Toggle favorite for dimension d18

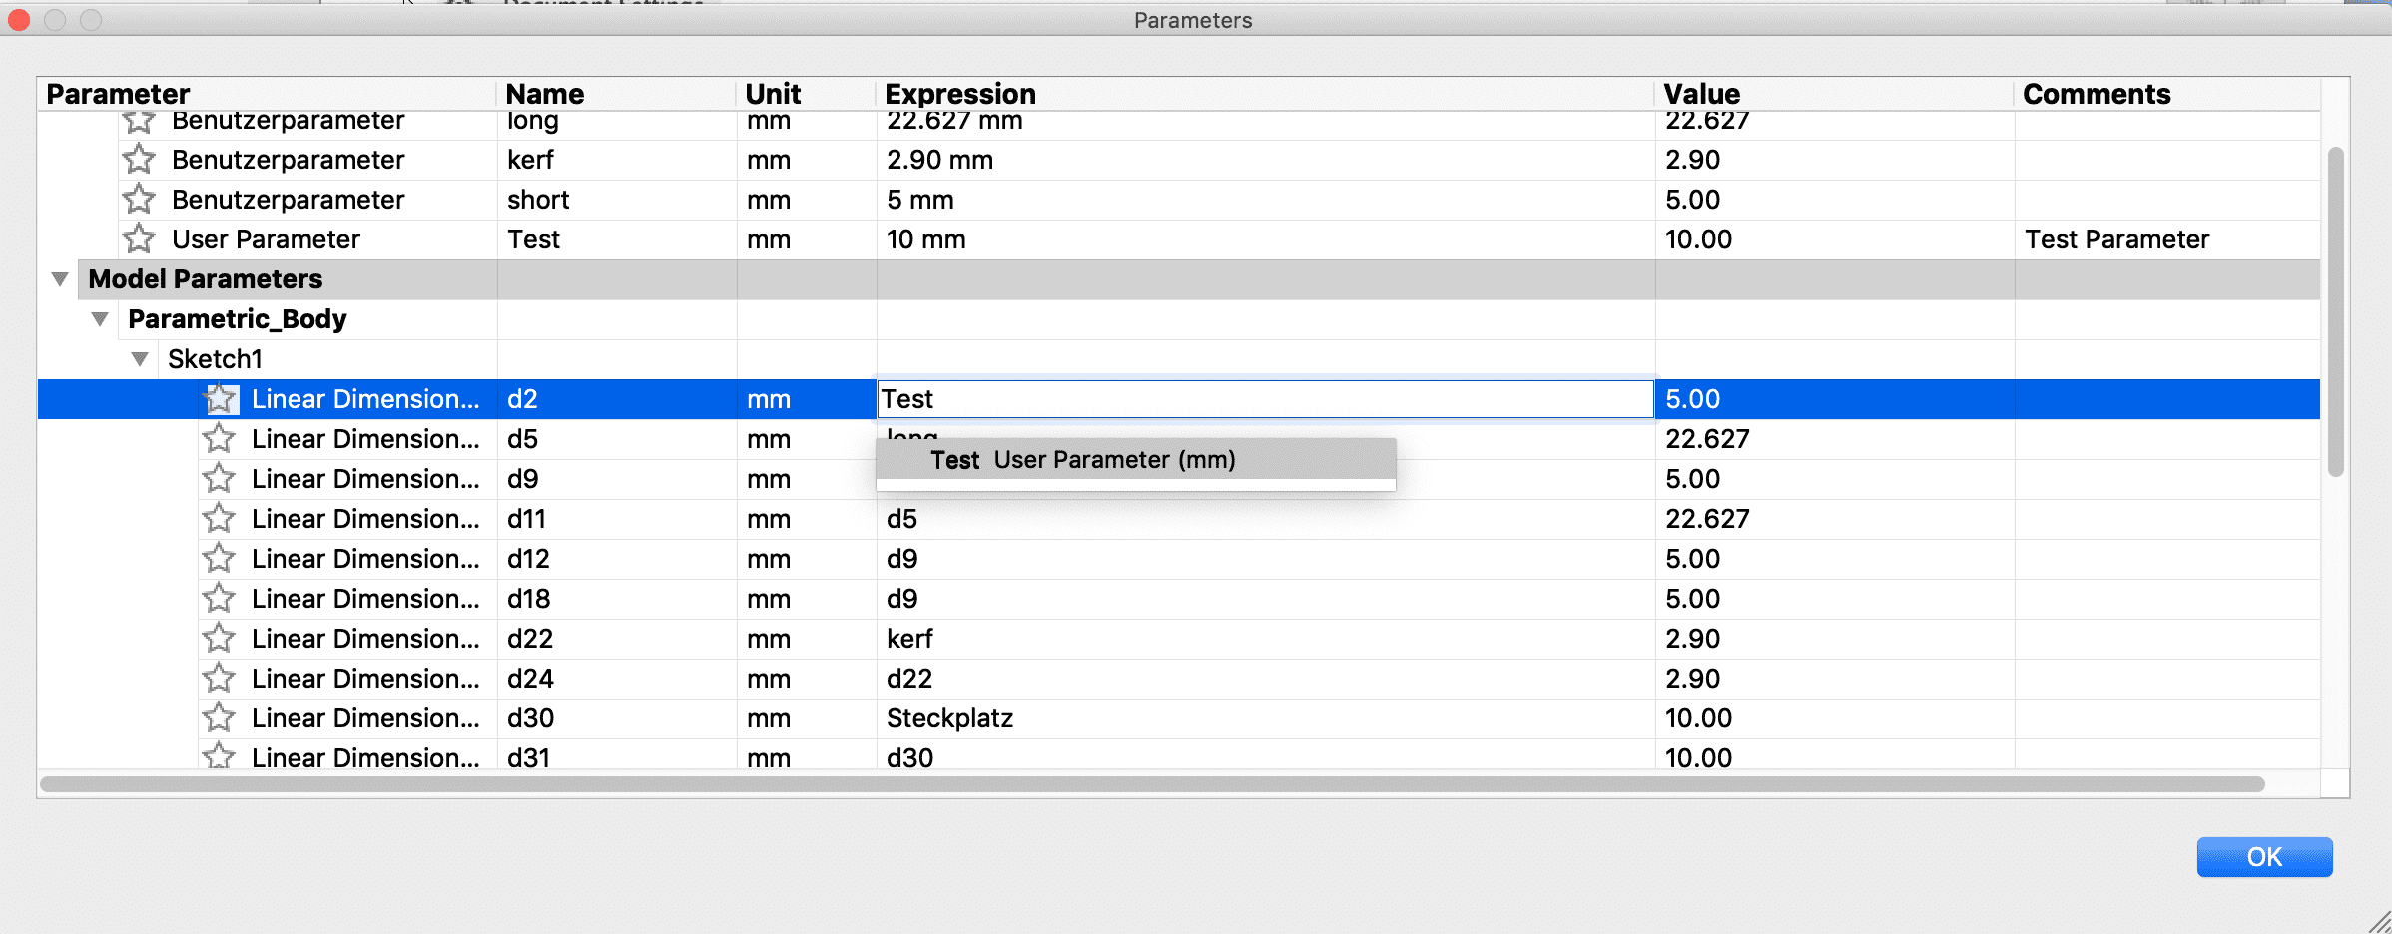click(219, 599)
